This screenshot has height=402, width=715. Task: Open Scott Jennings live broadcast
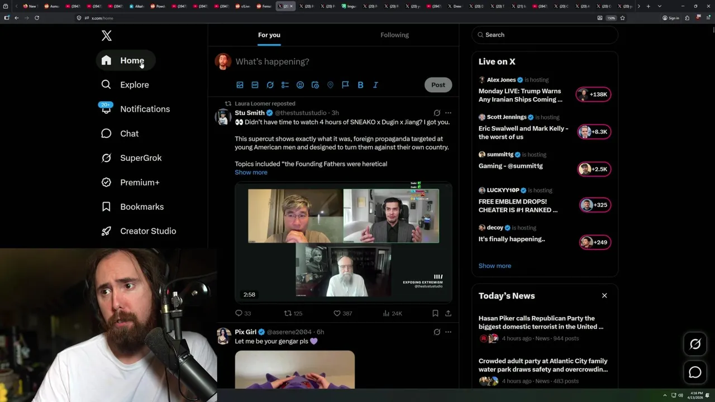pyautogui.click(x=523, y=132)
